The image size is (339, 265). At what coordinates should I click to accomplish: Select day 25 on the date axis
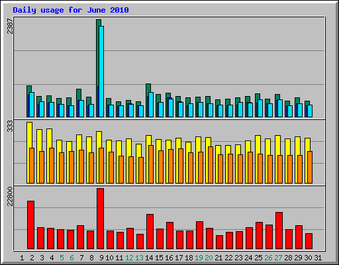(x=258, y=258)
